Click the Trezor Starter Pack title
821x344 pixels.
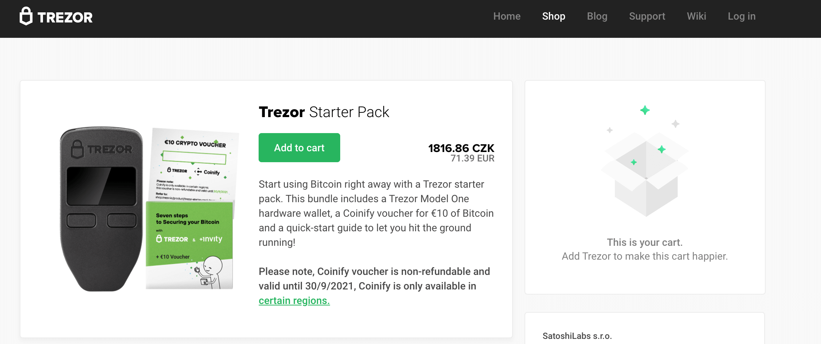tap(323, 112)
